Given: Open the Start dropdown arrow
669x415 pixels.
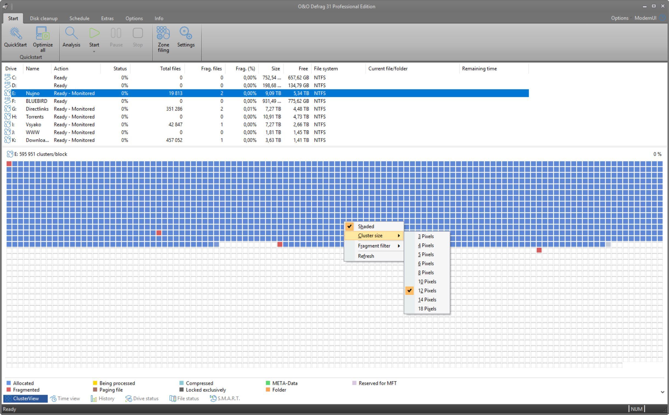Looking at the screenshot, I should [x=94, y=52].
